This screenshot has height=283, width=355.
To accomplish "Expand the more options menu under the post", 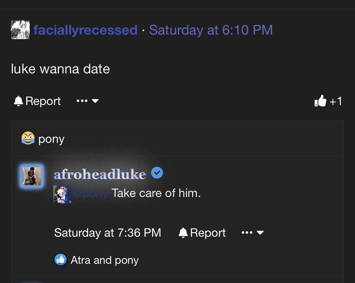I will pyautogui.click(x=88, y=101).
